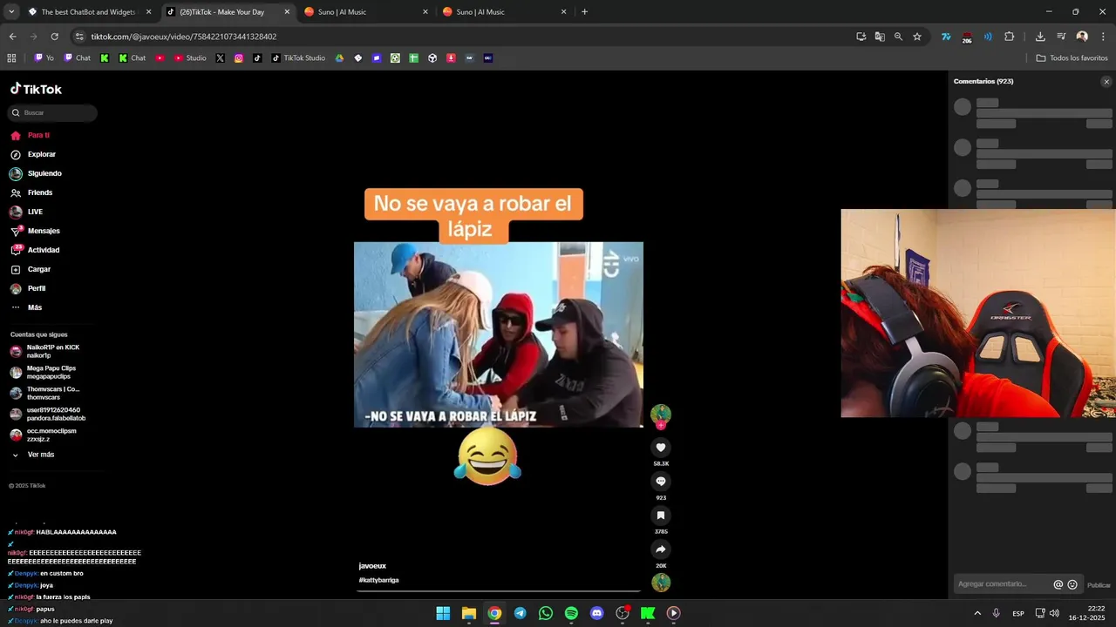Switch to the second Suno AI Music tab
The width and height of the screenshot is (1116, 627).
(x=505, y=12)
